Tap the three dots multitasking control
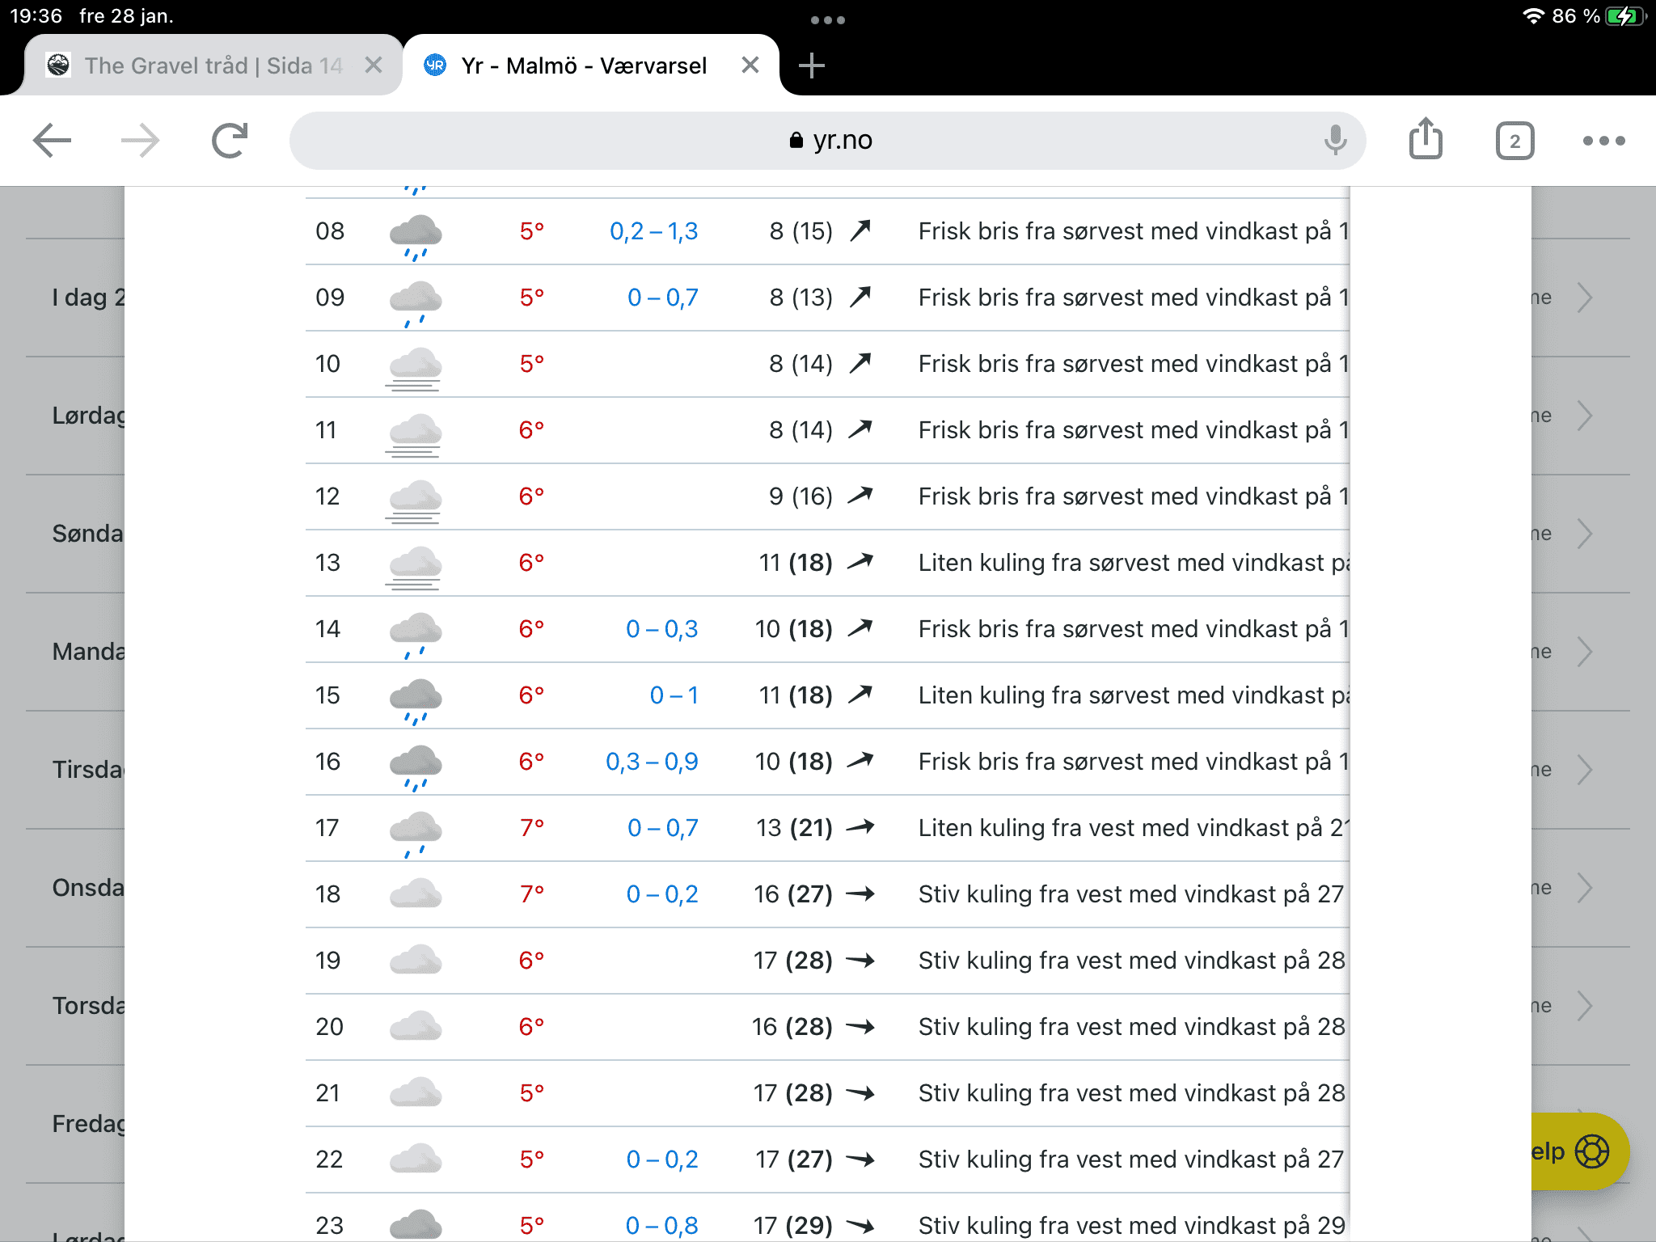1656x1242 pixels. (x=827, y=20)
